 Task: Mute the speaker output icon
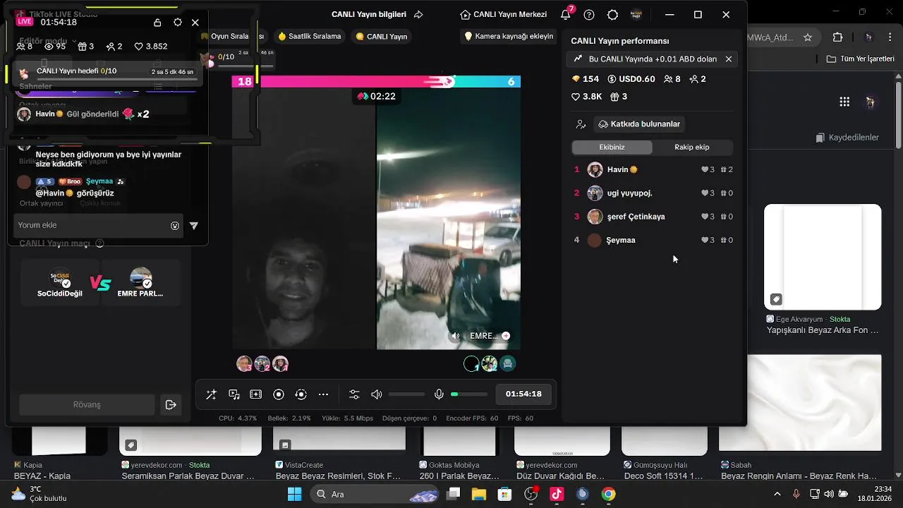377,394
